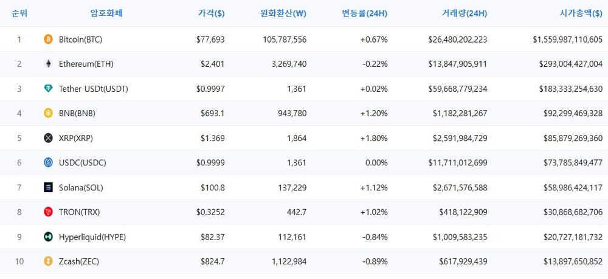
Task: Select the market cap $183,333,254,630
Action: point(571,89)
